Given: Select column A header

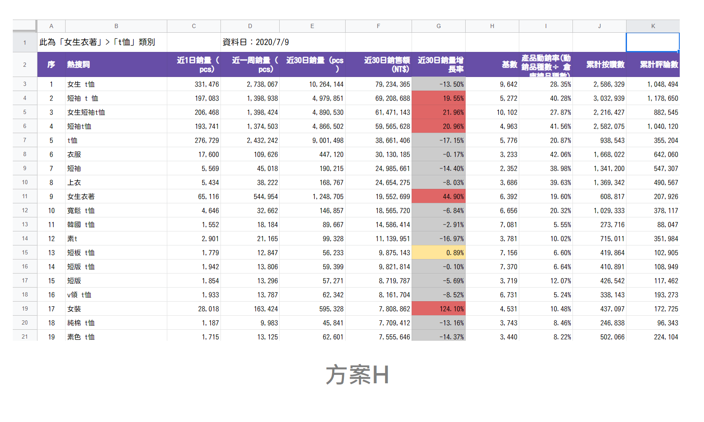Looking at the screenshot, I should pyautogui.click(x=51, y=26).
